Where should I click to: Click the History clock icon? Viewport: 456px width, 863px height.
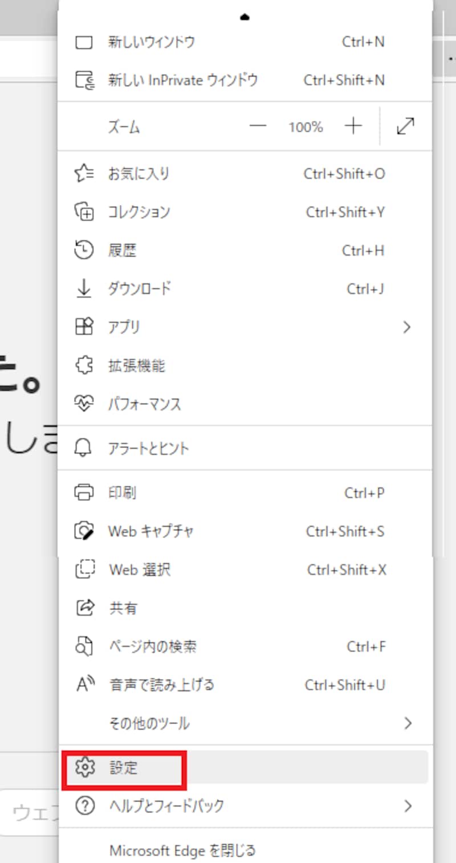tap(84, 250)
